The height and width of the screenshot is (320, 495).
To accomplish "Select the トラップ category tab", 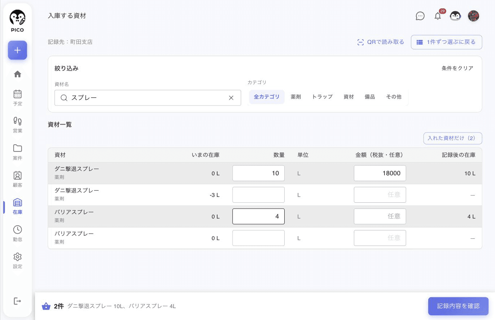I will [x=322, y=97].
